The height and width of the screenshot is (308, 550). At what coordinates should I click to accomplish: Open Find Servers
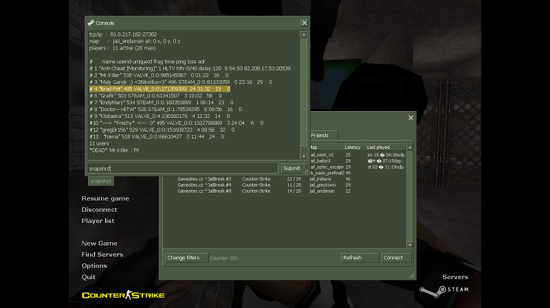coord(102,254)
